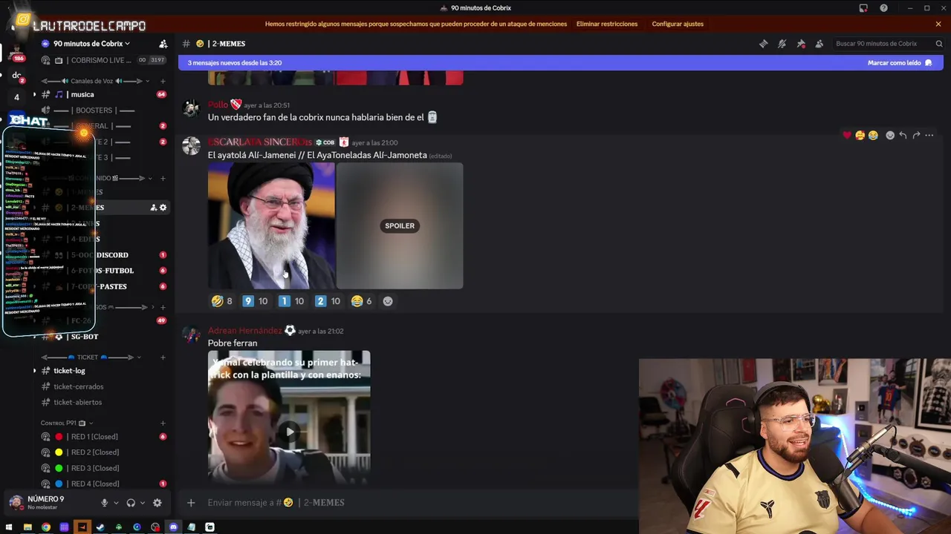
Task: Open the help question mark icon
Action: [883, 8]
